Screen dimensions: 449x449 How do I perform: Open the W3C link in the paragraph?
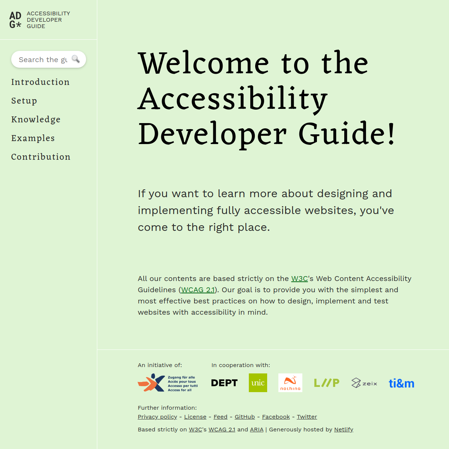point(299,278)
